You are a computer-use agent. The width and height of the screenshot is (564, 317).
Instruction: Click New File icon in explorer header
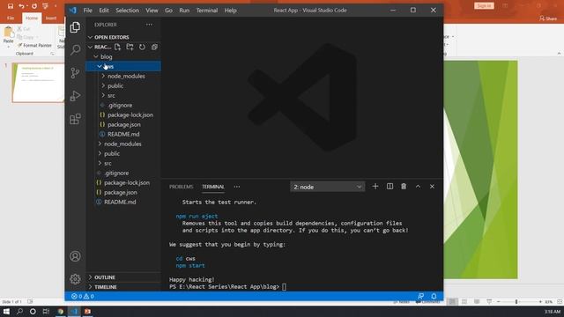click(117, 47)
